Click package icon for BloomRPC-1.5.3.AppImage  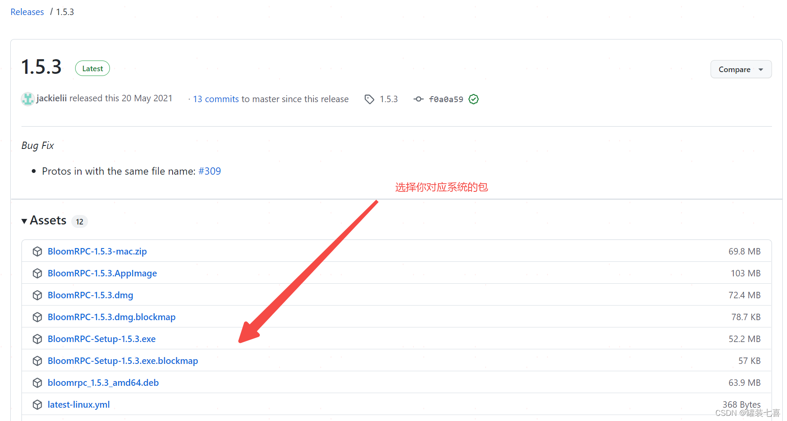(37, 273)
